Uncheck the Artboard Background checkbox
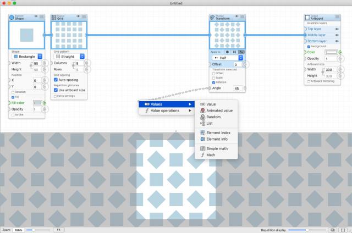 point(309,46)
